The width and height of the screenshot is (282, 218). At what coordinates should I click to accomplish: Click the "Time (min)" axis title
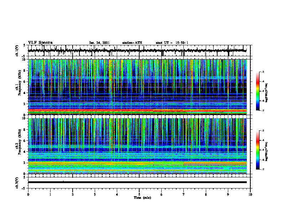142,198
